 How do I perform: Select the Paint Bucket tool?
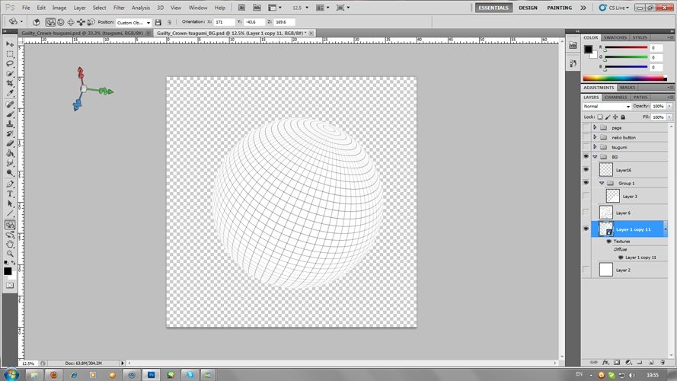[10, 153]
